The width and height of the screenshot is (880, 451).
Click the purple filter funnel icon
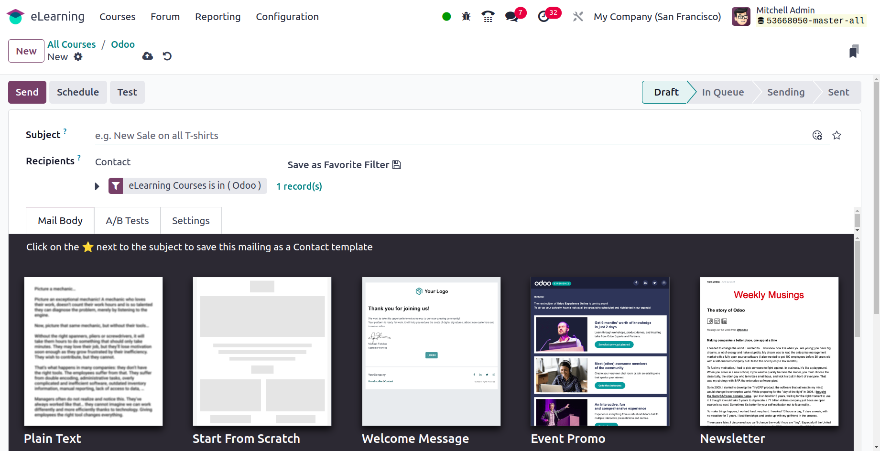pyautogui.click(x=116, y=186)
